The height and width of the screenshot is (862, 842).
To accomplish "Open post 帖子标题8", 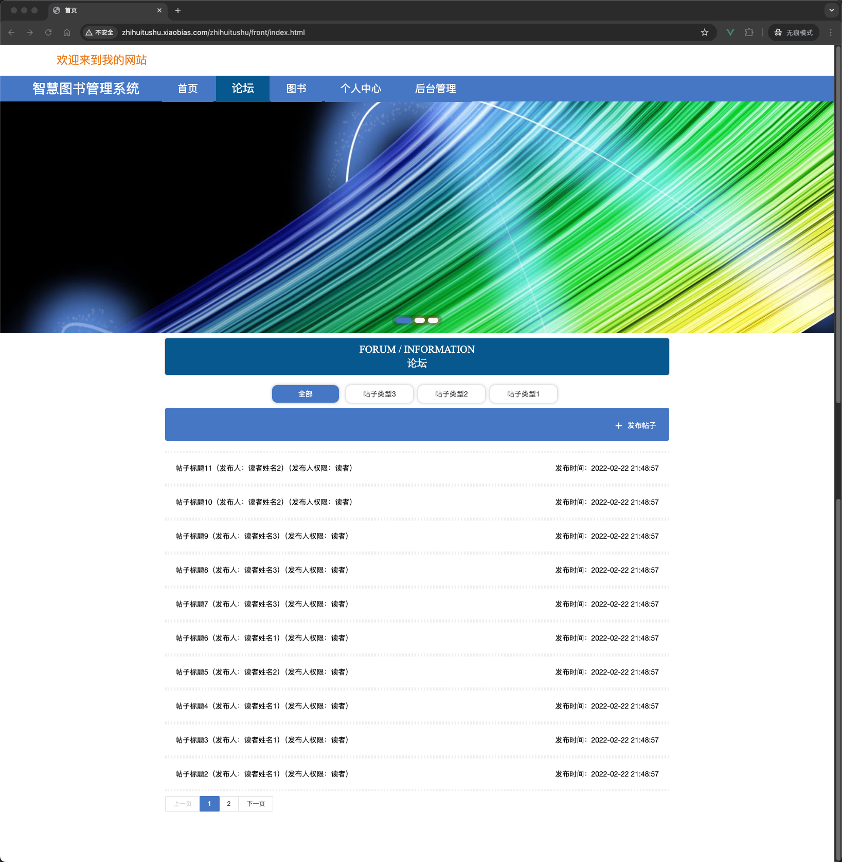I will pyautogui.click(x=417, y=570).
